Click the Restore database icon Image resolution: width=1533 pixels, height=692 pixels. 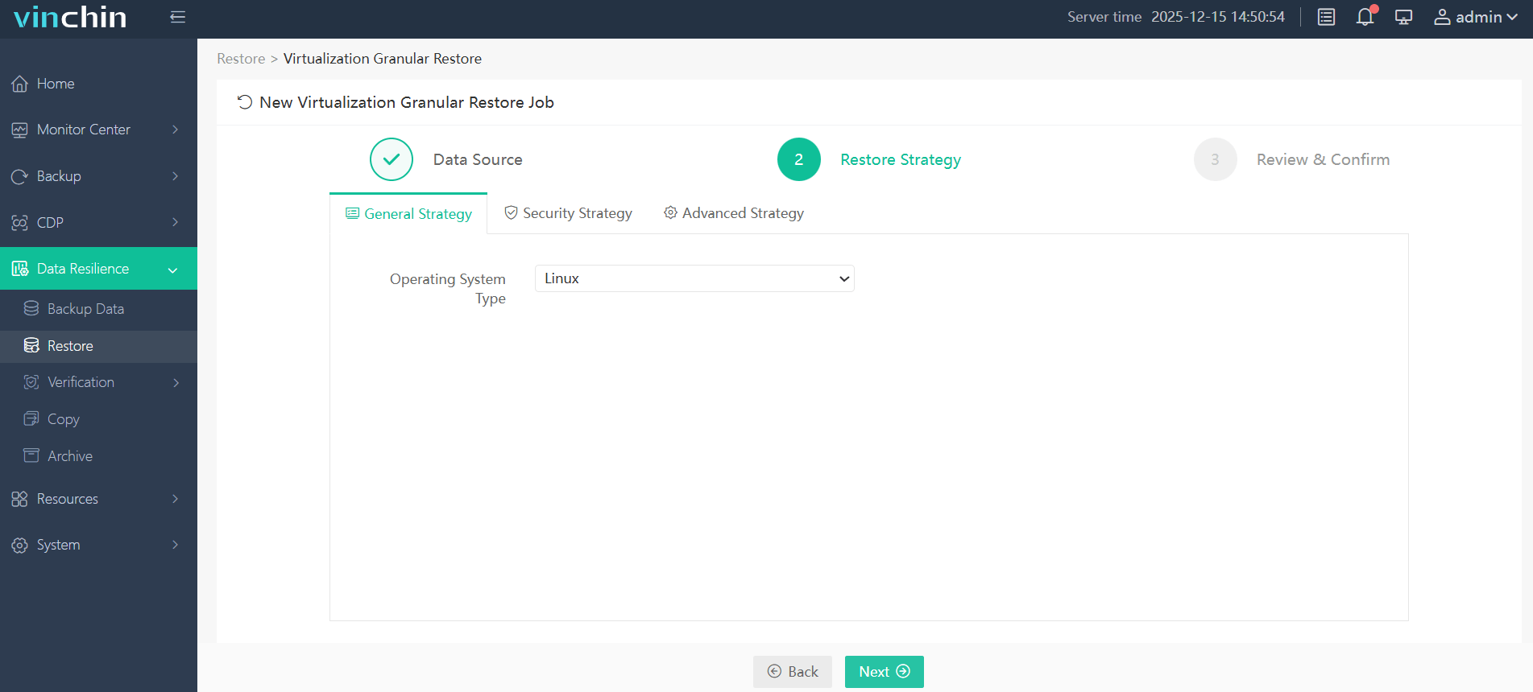pyautogui.click(x=31, y=345)
